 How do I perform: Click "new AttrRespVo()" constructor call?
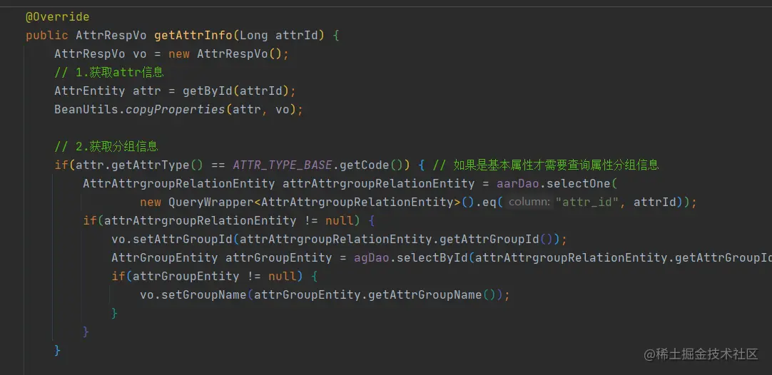[225, 54]
